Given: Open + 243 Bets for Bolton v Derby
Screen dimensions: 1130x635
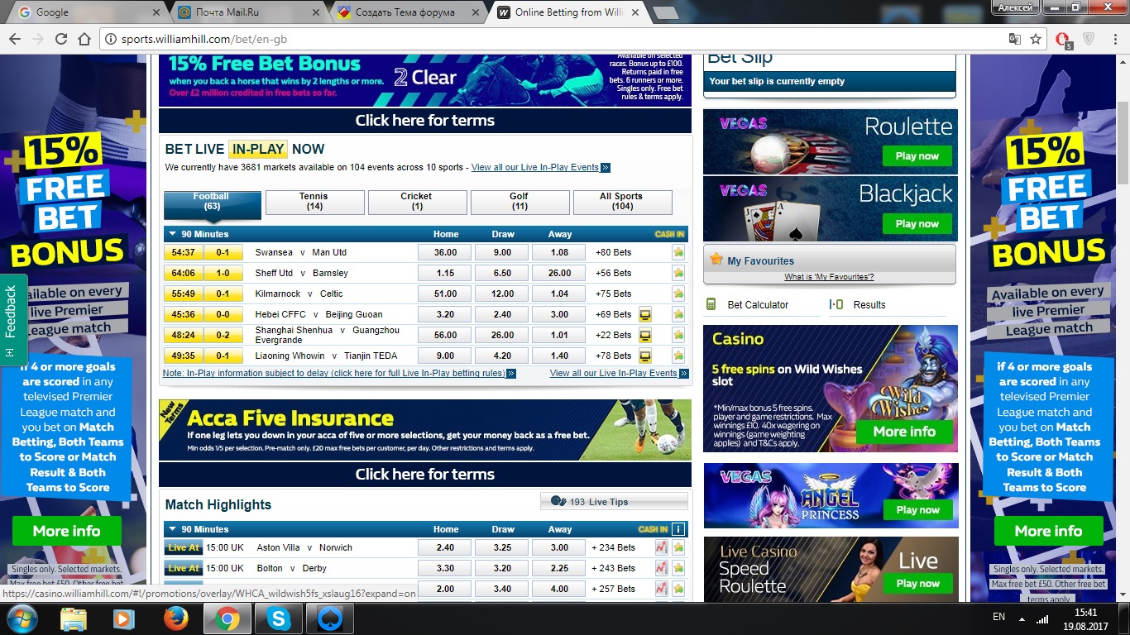Looking at the screenshot, I should pos(614,568).
